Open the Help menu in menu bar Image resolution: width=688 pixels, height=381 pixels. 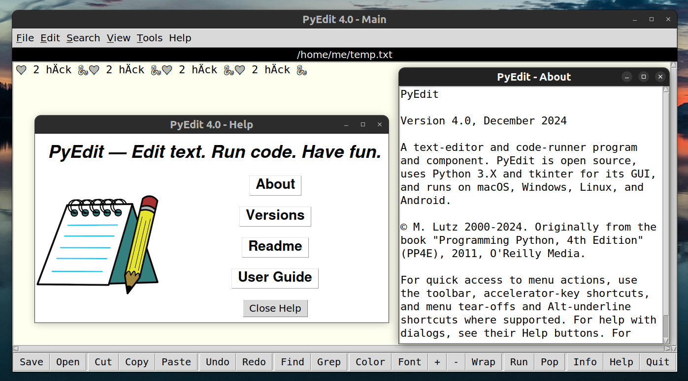[180, 38]
